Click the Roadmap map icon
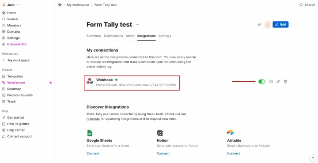Screen dimensions: 318x163 pos(4,89)
